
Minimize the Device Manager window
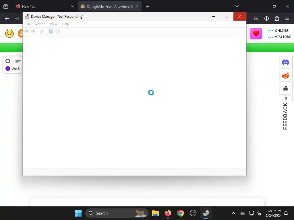(x=214, y=16)
